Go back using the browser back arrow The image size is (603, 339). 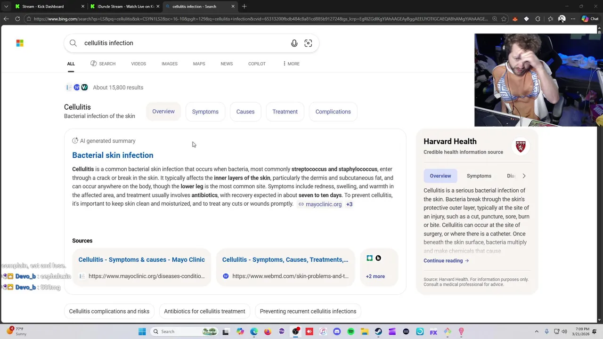tap(6, 19)
